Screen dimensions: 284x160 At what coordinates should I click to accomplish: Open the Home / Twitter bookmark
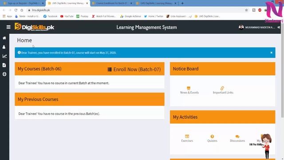click(154, 16)
